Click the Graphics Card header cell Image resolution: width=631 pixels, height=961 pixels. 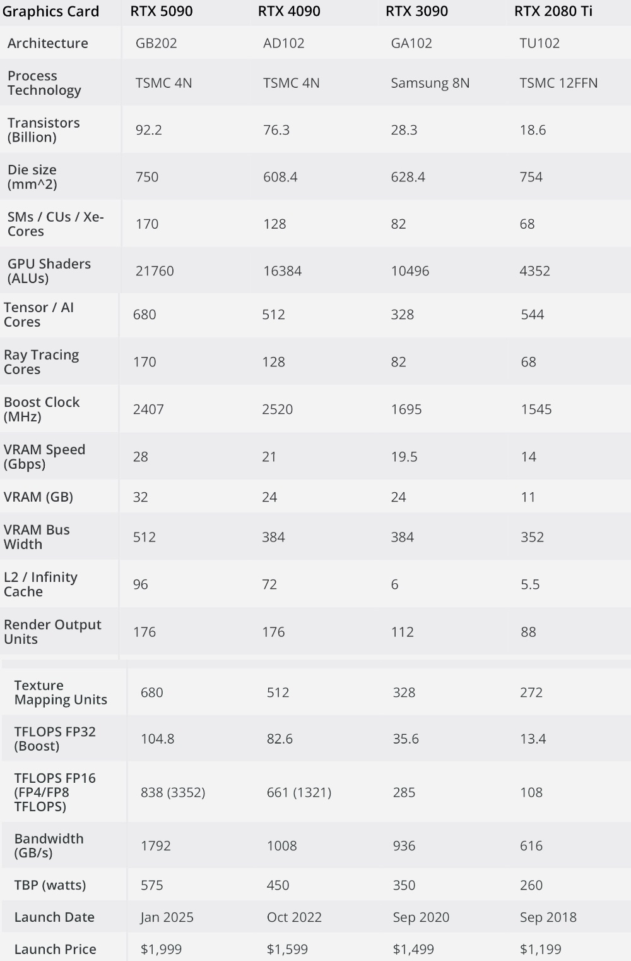pos(51,11)
